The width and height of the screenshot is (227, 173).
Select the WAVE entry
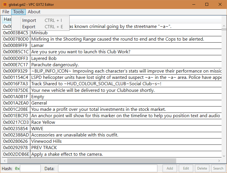[37, 129]
